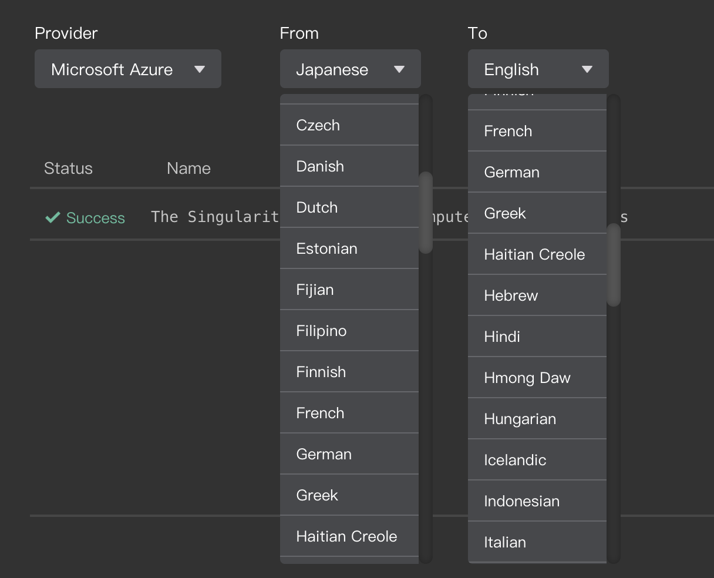Open the Provider dropdown showing Microsoft Azure

pos(127,69)
